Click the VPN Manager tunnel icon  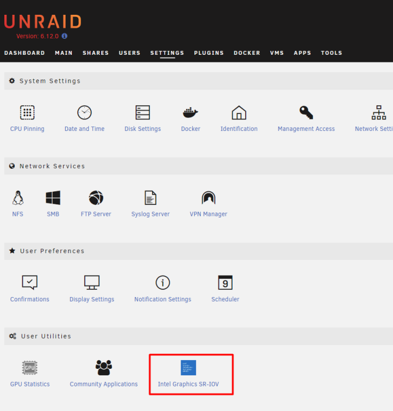point(209,198)
